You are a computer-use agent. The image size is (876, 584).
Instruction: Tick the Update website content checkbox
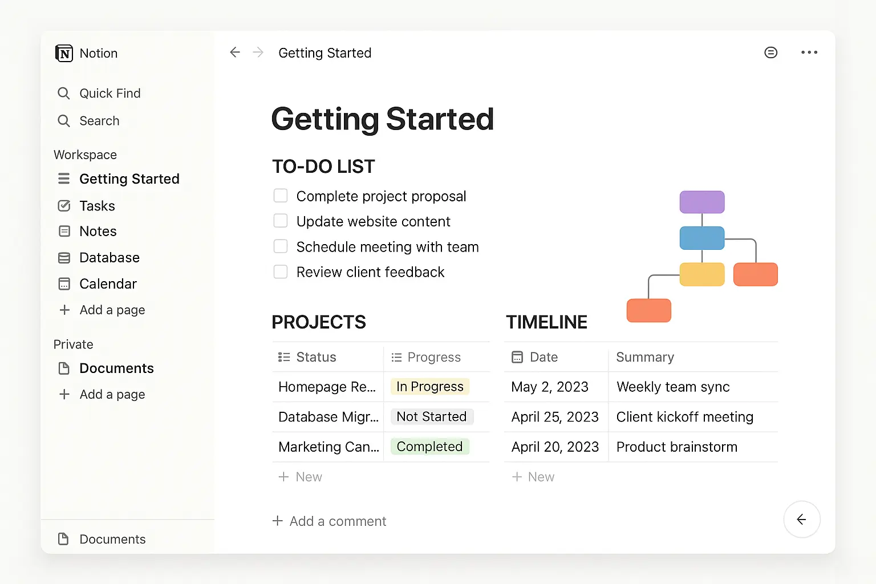[x=281, y=221]
